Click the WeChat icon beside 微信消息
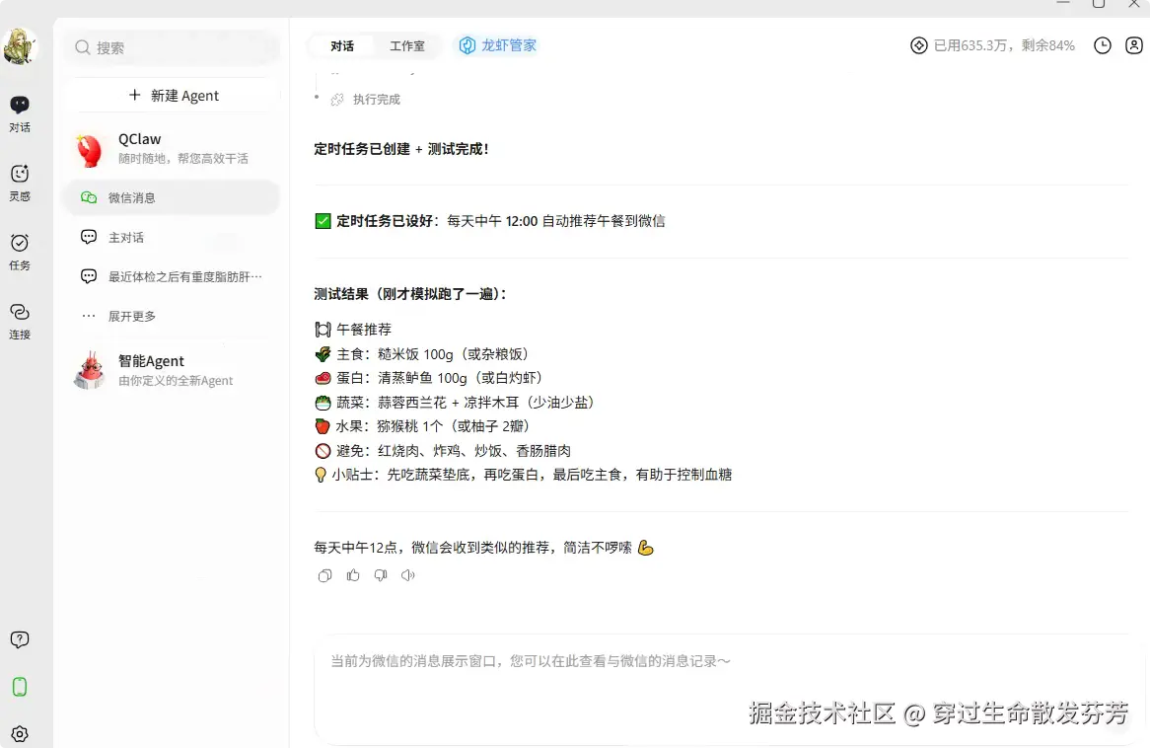This screenshot has width=1150, height=748. [89, 197]
